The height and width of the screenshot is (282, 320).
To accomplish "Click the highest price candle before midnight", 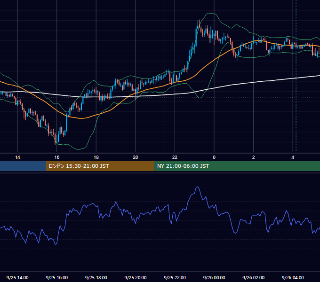I will click(x=199, y=24).
